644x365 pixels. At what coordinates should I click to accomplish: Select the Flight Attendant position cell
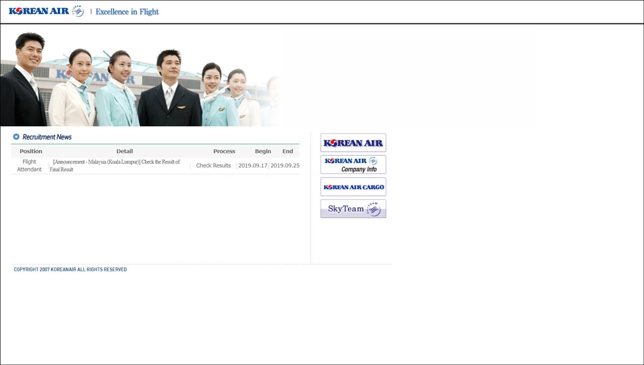pos(29,165)
